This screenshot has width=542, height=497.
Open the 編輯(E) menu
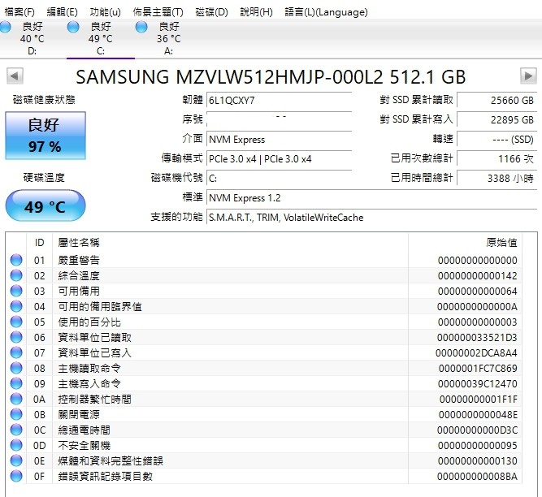click(x=63, y=12)
